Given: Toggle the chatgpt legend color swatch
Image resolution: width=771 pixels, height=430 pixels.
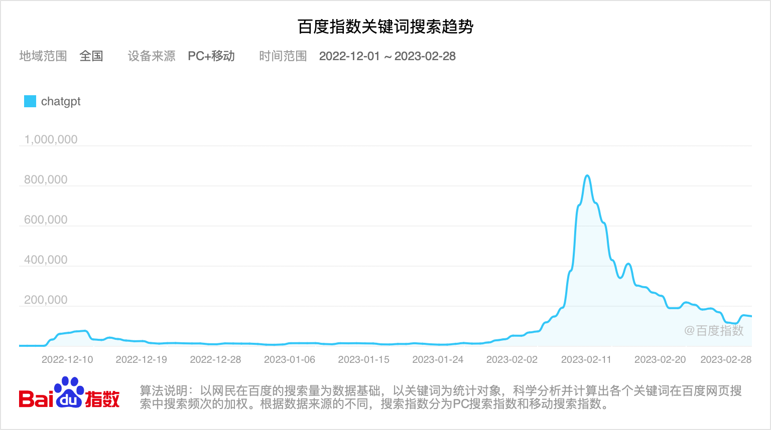Looking at the screenshot, I should (x=30, y=101).
